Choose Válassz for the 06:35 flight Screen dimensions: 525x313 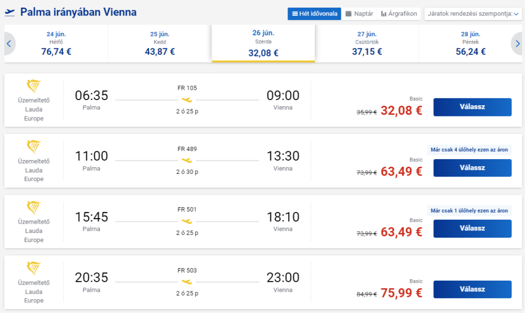tap(472, 107)
